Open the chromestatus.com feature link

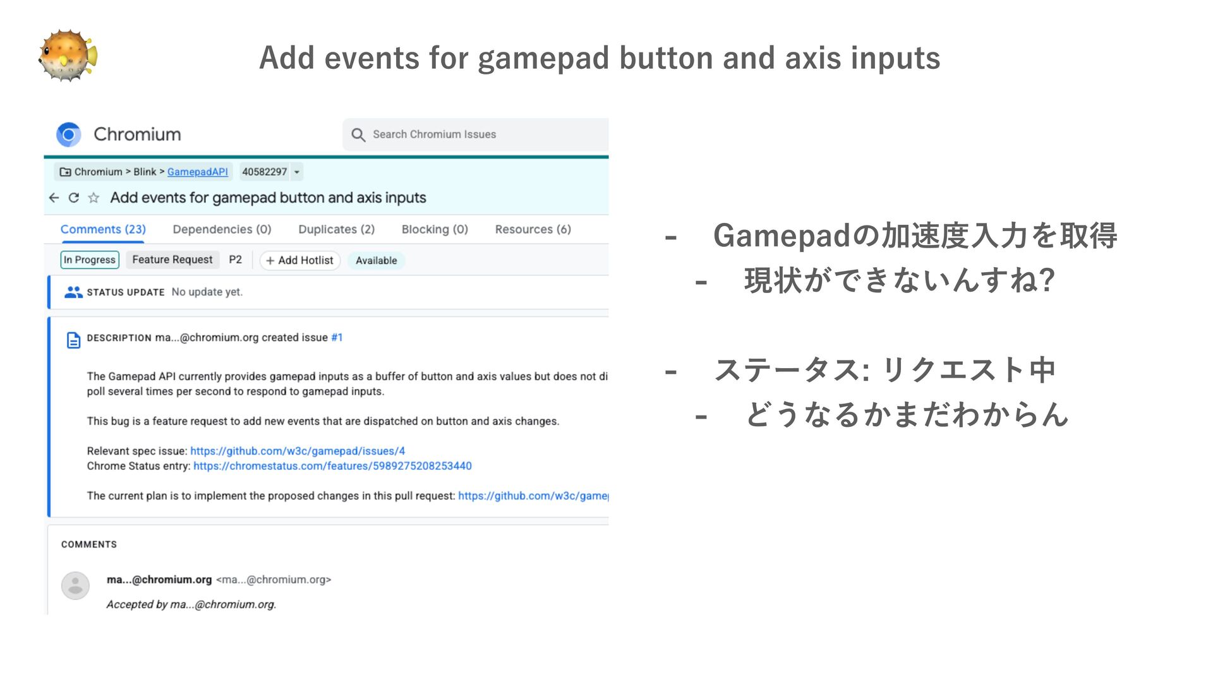(x=332, y=466)
